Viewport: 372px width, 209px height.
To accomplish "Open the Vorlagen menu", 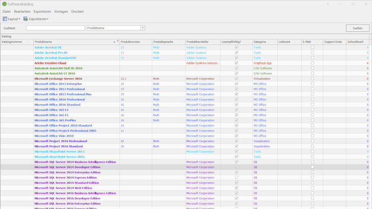I will (x=61, y=11).
